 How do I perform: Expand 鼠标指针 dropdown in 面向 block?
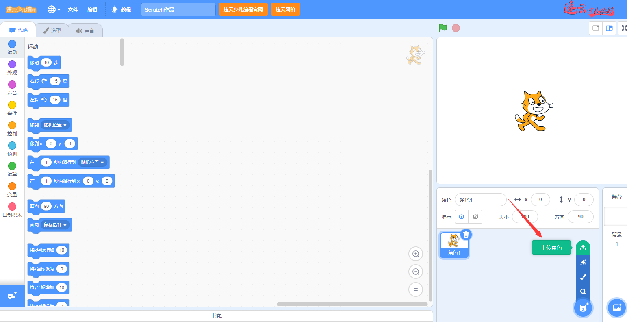coord(65,225)
